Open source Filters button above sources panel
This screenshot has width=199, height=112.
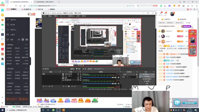pos(78,69)
